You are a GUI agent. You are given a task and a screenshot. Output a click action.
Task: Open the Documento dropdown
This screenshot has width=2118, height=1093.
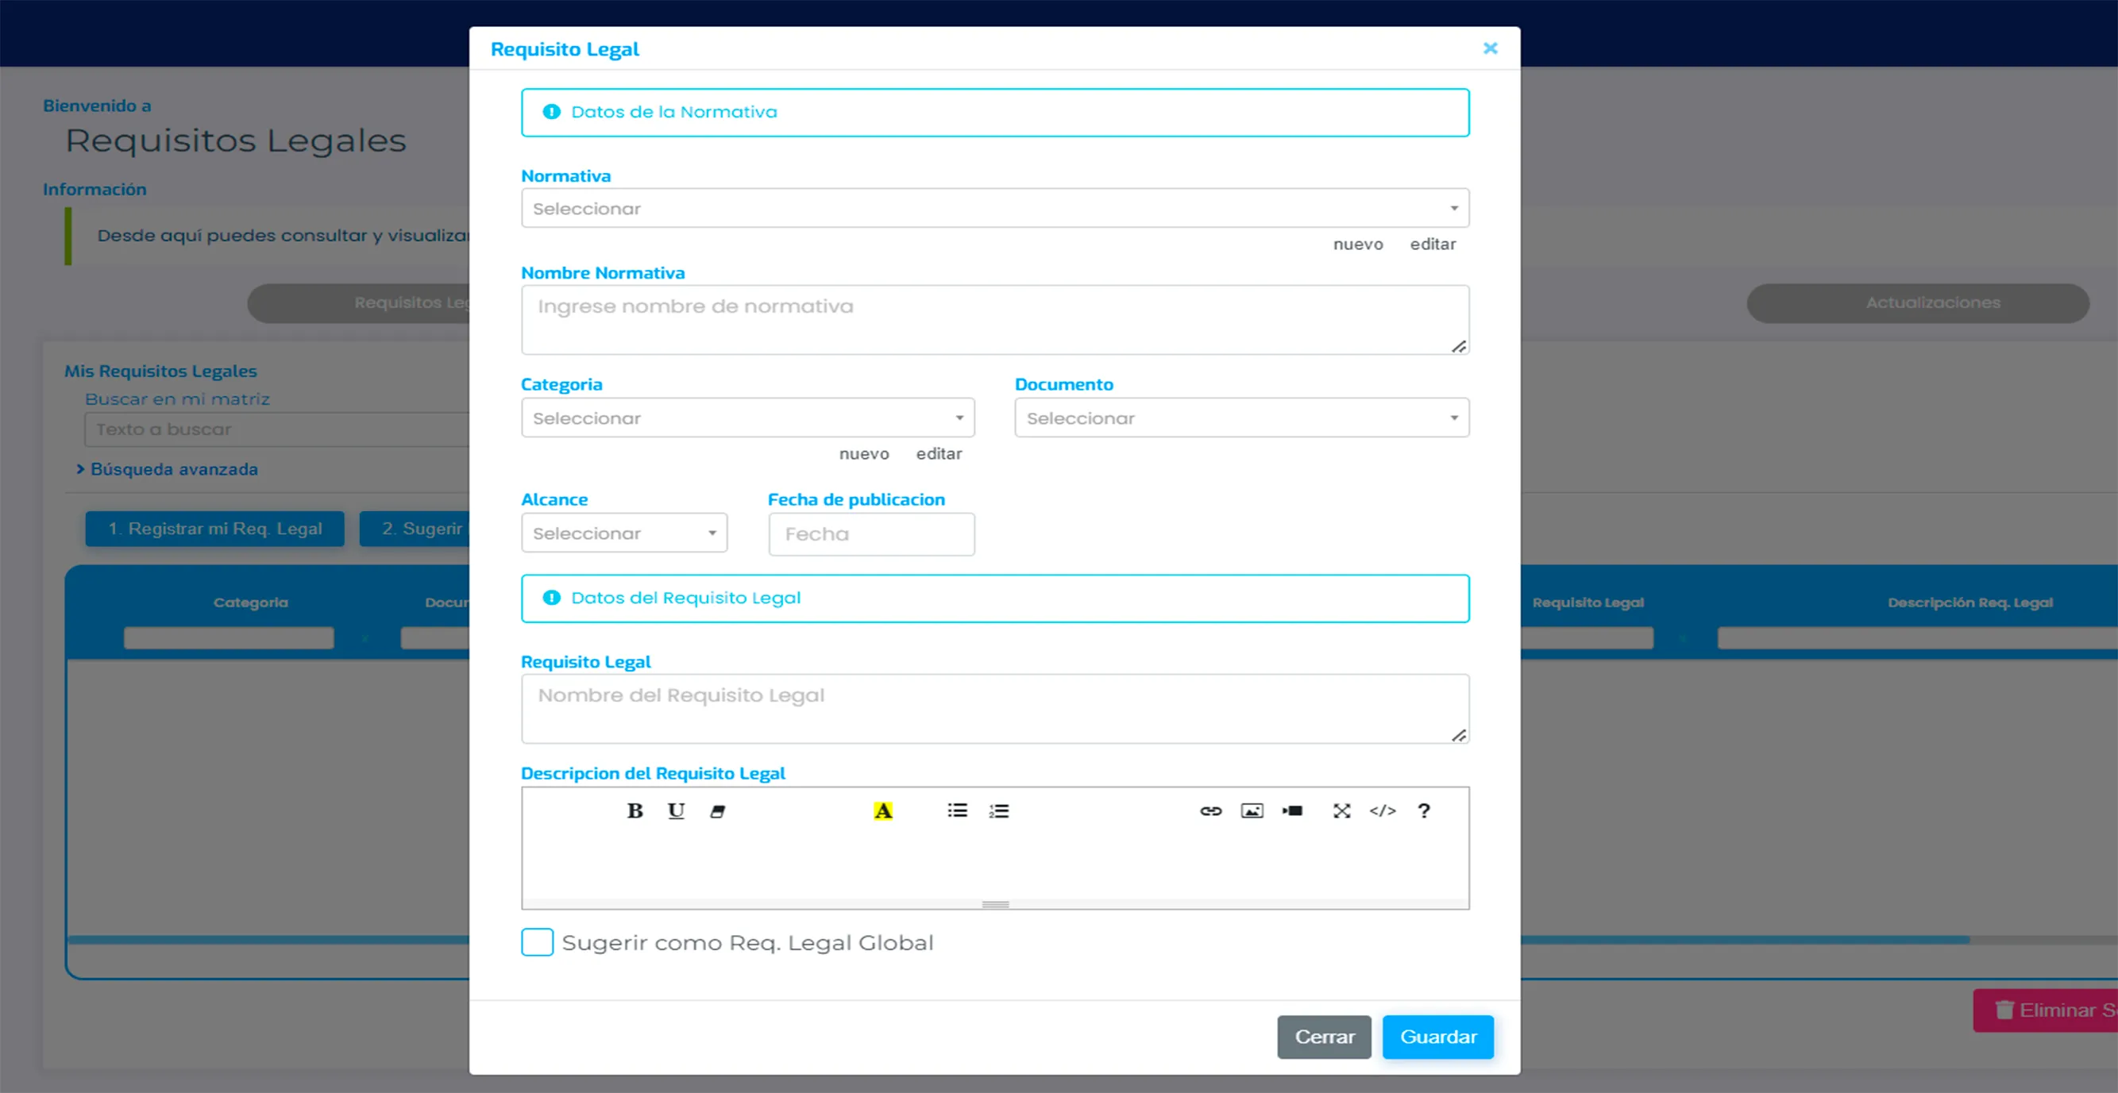pyautogui.click(x=1241, y=418)
